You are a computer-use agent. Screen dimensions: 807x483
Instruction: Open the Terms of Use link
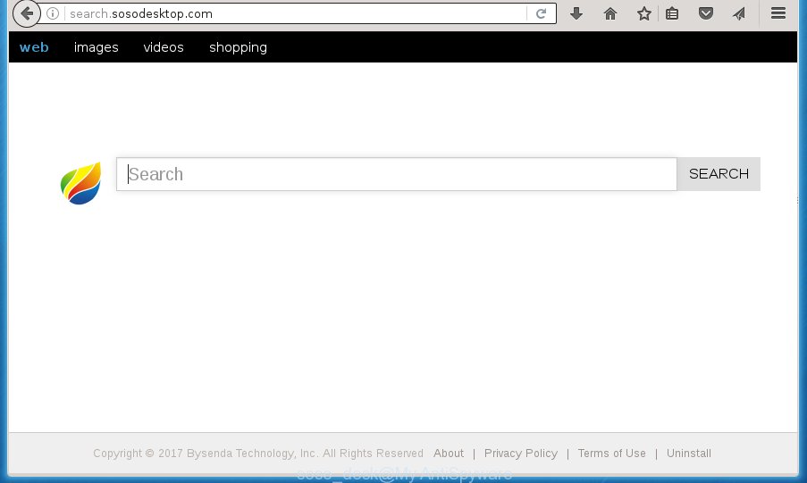[x=611, y=454]
